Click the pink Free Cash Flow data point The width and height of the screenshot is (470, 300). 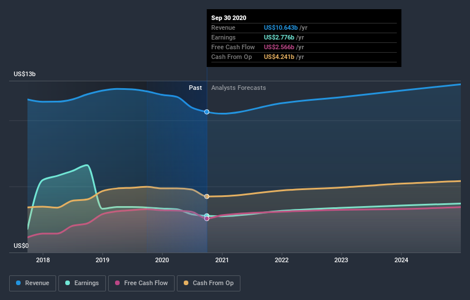207,219
